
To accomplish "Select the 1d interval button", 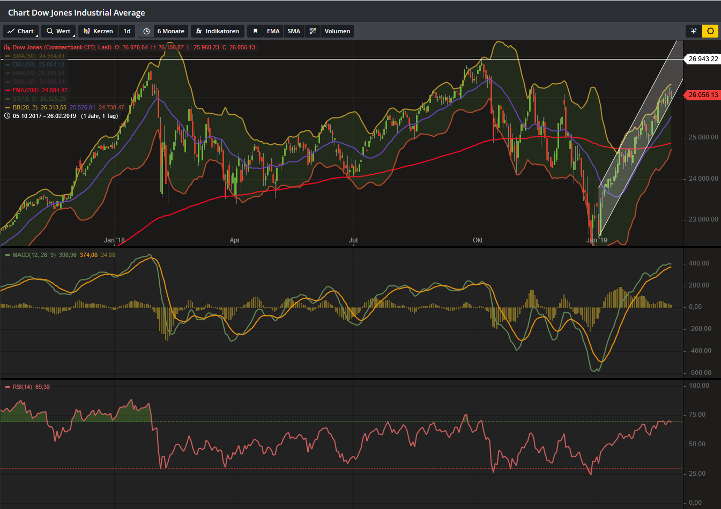I will click(x=127, y=31).
